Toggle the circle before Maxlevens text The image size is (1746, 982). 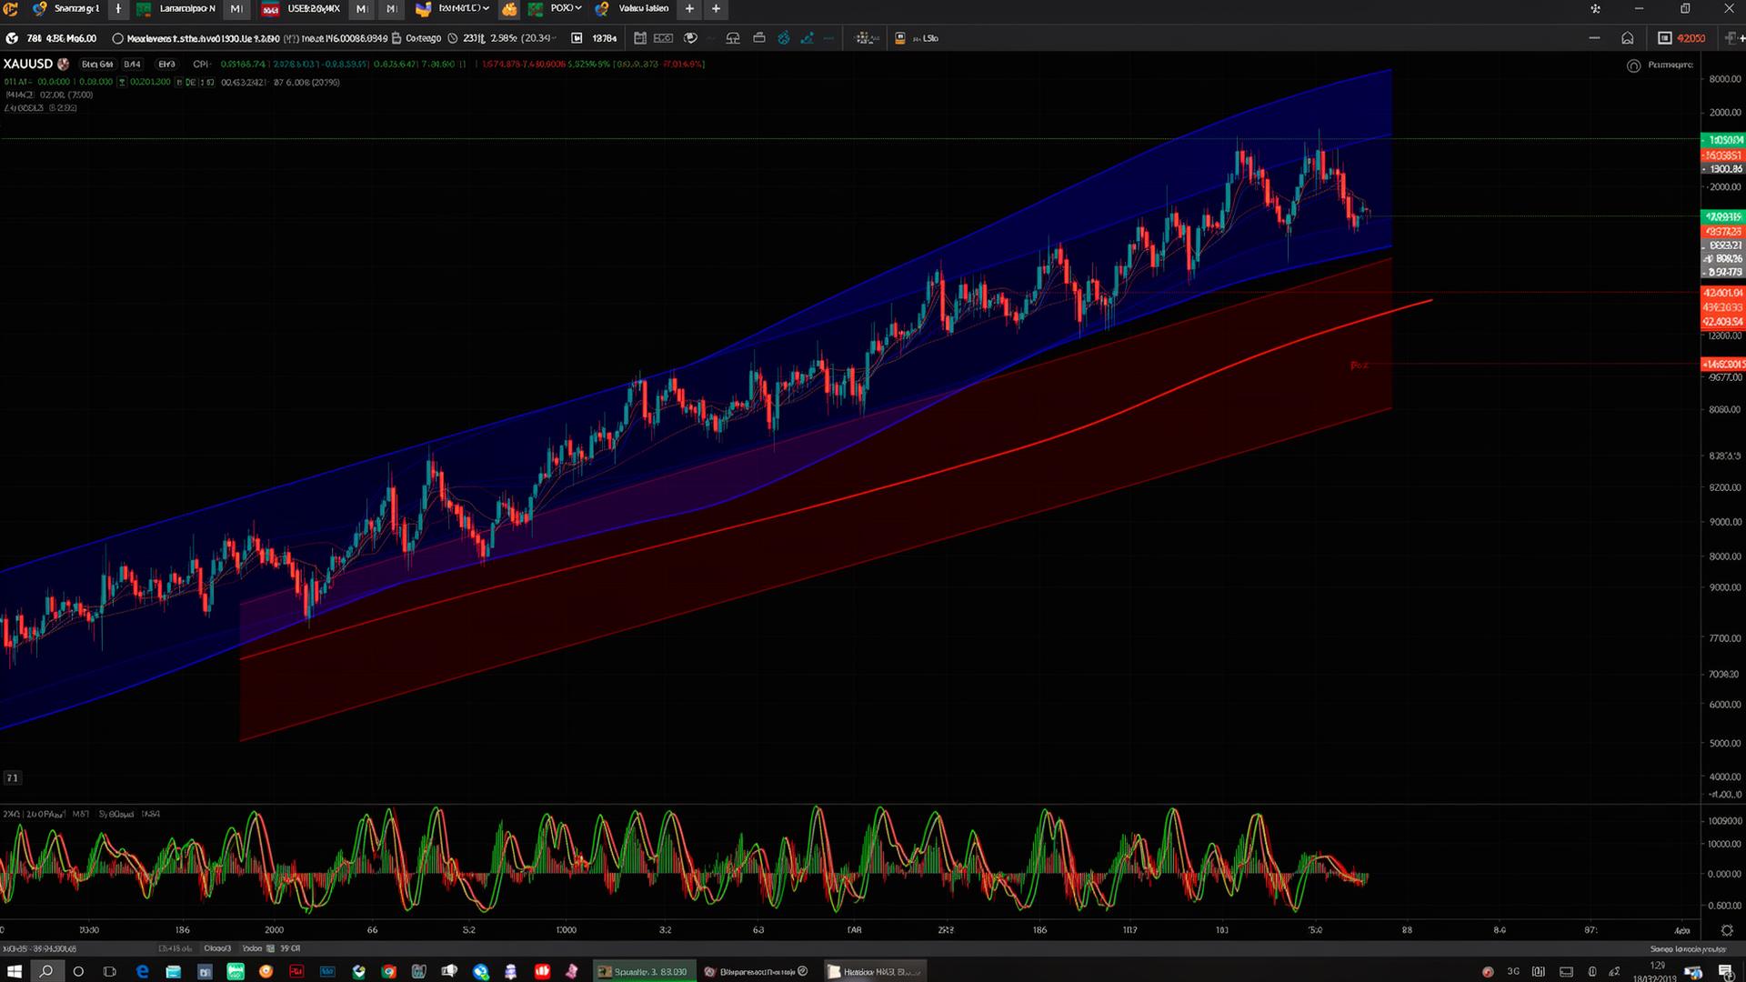[x=117, y=38]
